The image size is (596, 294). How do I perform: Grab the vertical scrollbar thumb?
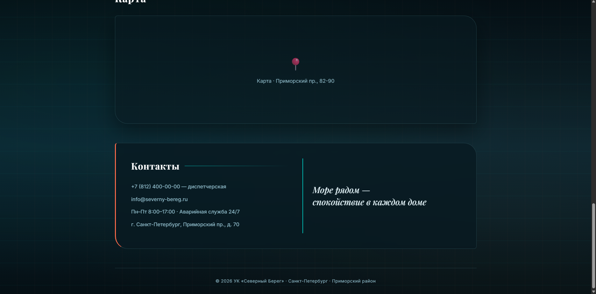pos(593,246)
